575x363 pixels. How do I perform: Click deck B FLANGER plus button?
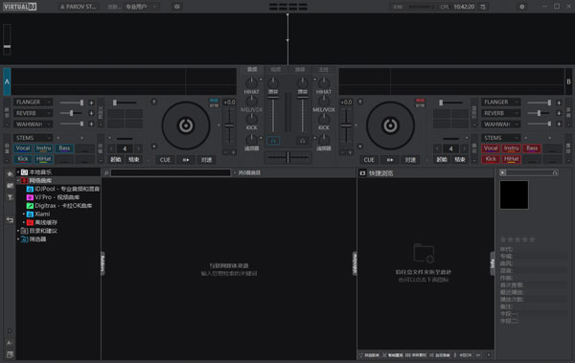(x=559, y=102)
